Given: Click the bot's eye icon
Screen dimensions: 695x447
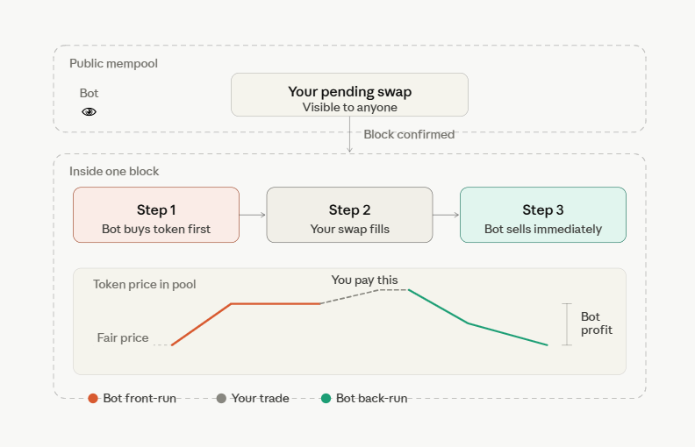Looking at the screenshot, I should pyautogui.click(x=90, y=111).
